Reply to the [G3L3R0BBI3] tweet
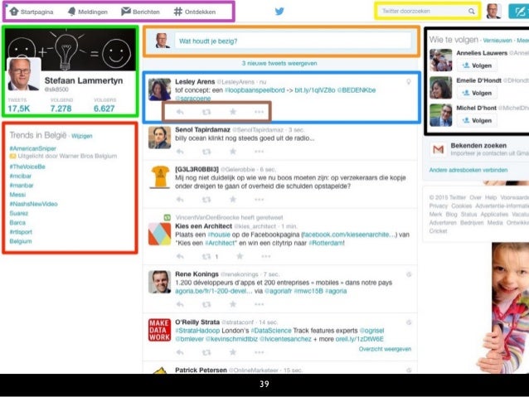Image resolution: width=529 pixels, height=397 pixels. (180, 200)
